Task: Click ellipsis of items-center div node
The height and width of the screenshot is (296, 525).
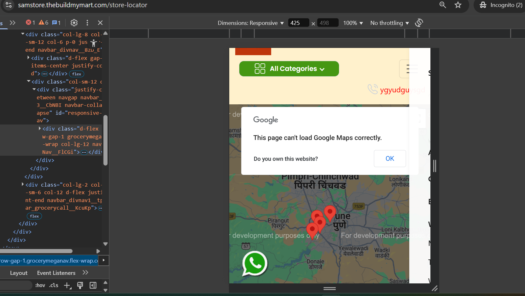Action: coord(45,74)
